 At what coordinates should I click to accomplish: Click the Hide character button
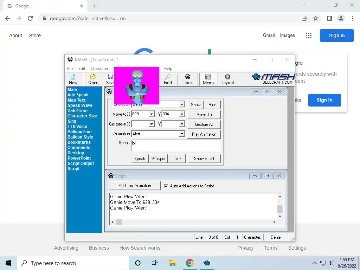point(212,105)
